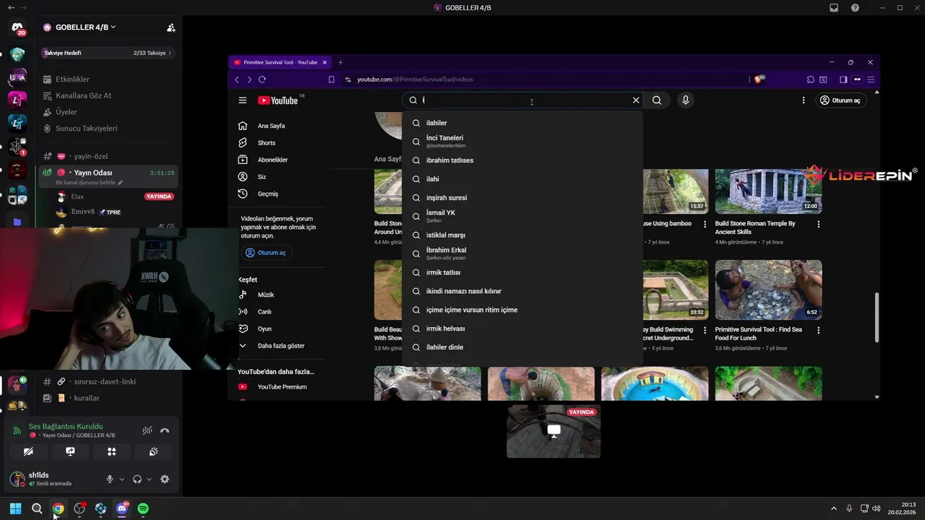Select 'İbrahim Erkal' search suggestion

[x=522, y=253]
